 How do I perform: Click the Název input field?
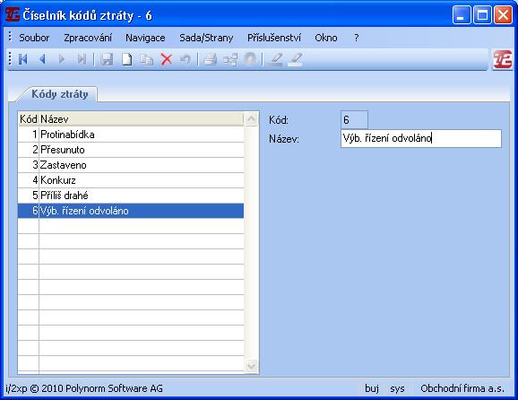click(x=421, y=138)
